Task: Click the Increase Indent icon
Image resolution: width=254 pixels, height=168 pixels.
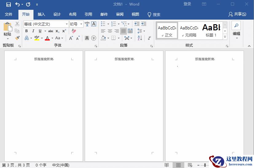Action: pyautogui.click(x=144, y=24)
